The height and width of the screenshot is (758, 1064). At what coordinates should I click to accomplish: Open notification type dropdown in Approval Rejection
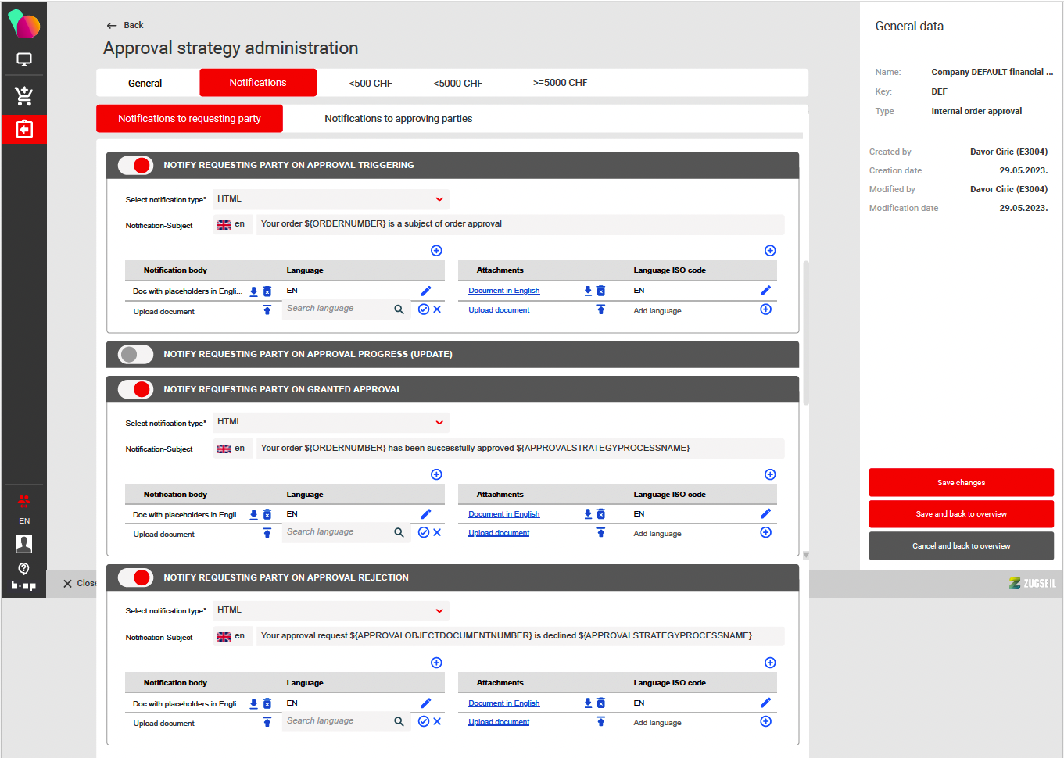439,611
